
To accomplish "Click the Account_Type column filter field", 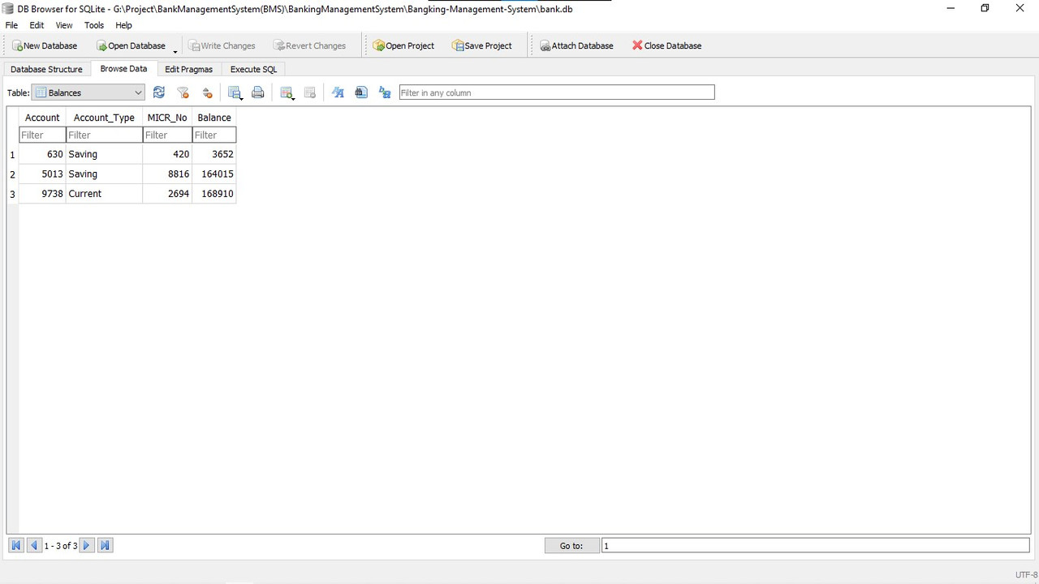I will click(x=104, y=135).
